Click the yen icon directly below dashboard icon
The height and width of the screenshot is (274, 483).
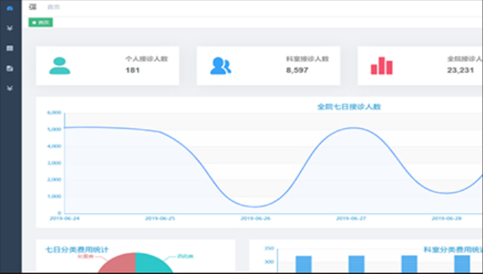[x=10, y=28]
